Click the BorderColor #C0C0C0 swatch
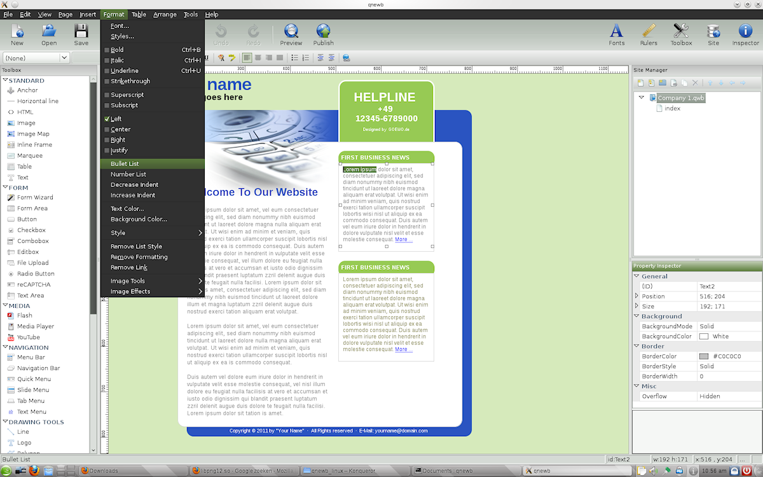This screenshot has height=477, width=763. [704, 357]
